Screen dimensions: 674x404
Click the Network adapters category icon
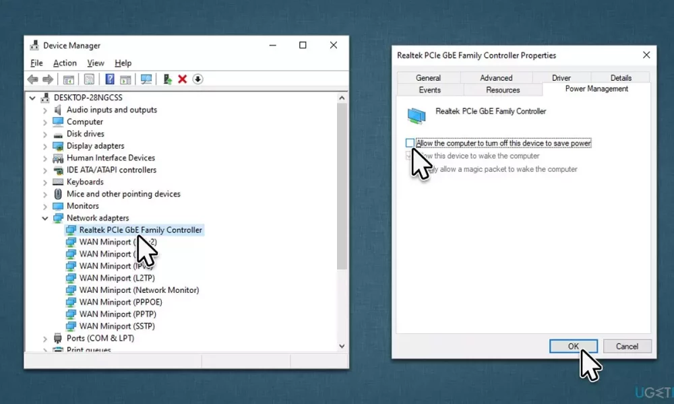pos(57,218)
